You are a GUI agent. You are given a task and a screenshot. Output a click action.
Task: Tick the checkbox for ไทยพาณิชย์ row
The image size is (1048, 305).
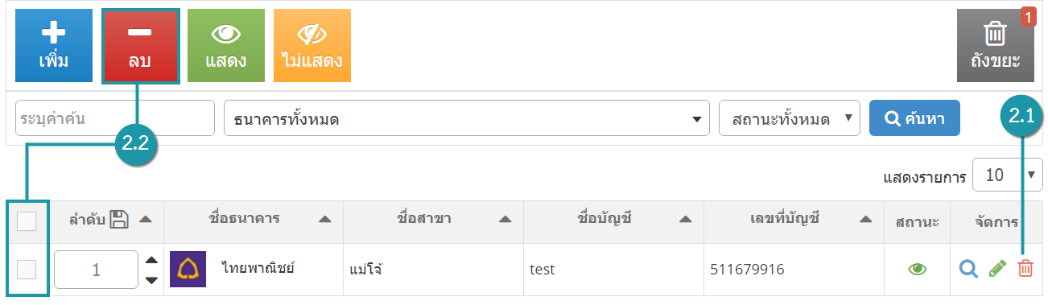tap(27, 270)
